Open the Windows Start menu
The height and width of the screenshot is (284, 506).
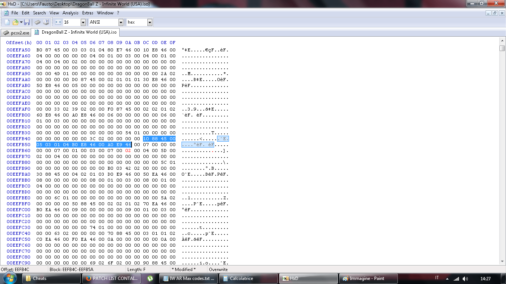pos(10,278)
